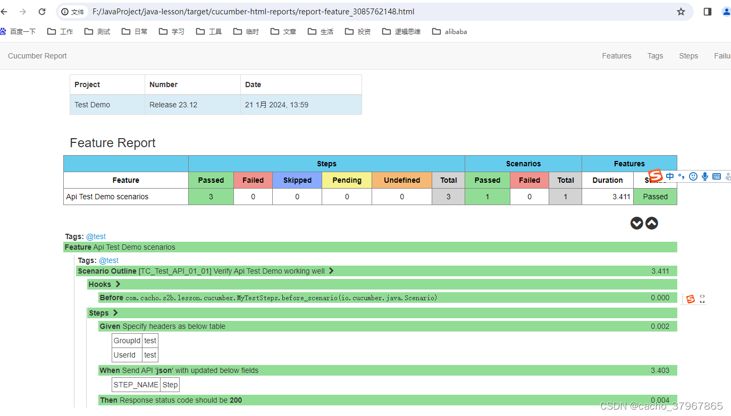This screenshot has height=416, width=731.
Task: Click the Cucumber Report brand link
Action: tap(37, 56)
